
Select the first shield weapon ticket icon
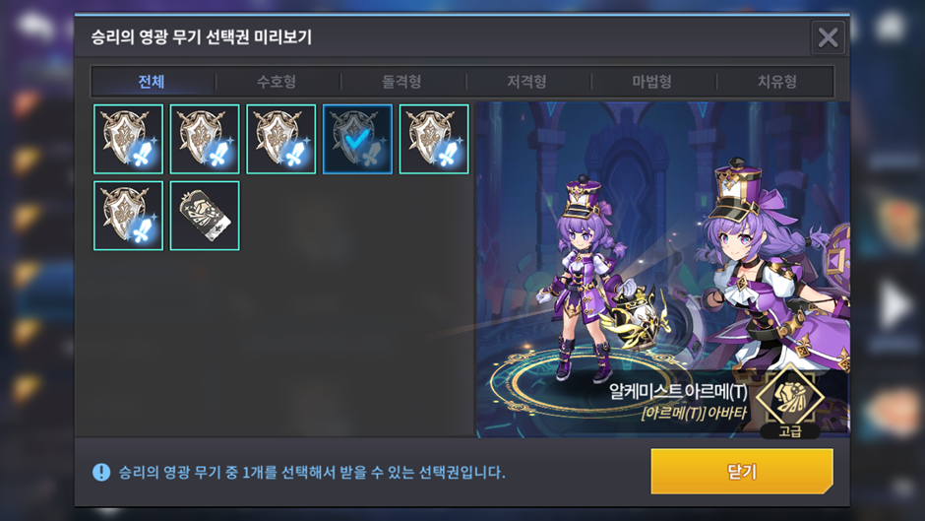coord(128,139)
